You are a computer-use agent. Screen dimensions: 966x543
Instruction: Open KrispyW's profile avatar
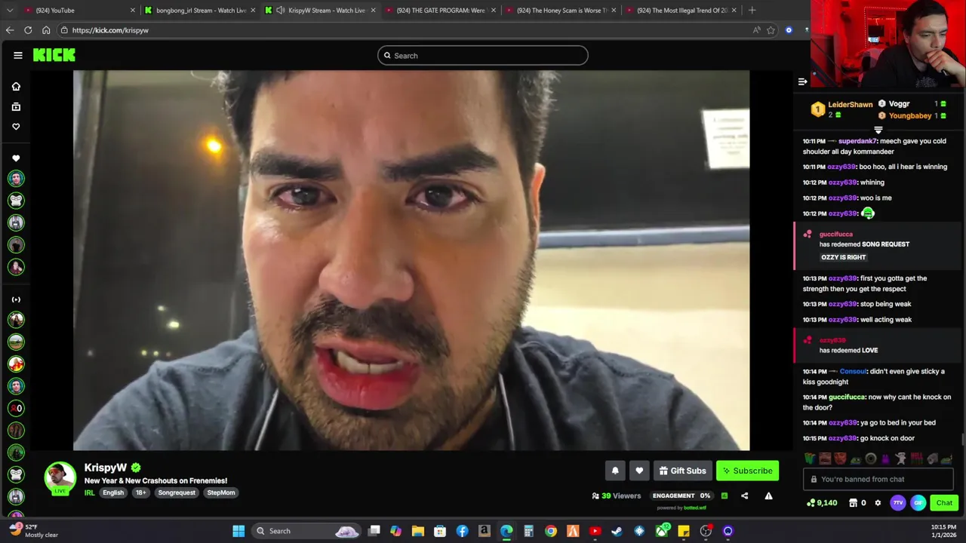[x=60, y=477]
